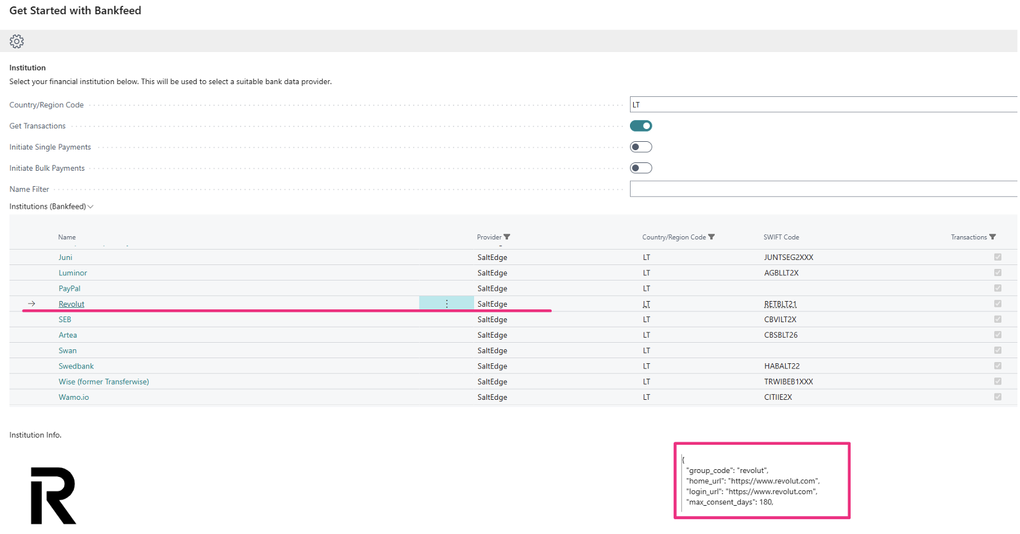Click the SaltEdge provider cell for Swedbank
The image size is (1020, 534).
[x=492, y=366]
